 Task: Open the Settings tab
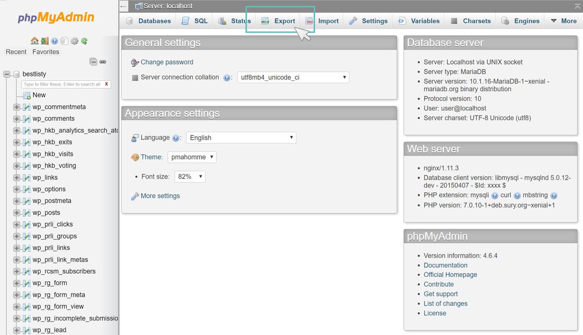368,21
